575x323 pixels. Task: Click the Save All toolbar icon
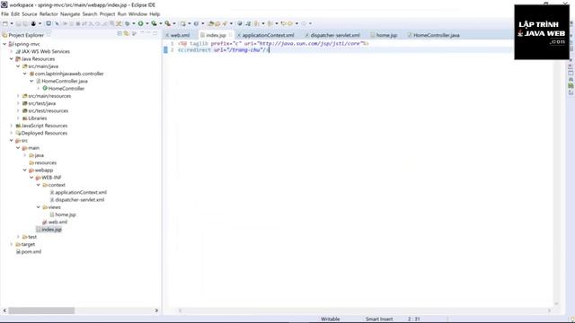pyautogui.click(x=25, y=23)
